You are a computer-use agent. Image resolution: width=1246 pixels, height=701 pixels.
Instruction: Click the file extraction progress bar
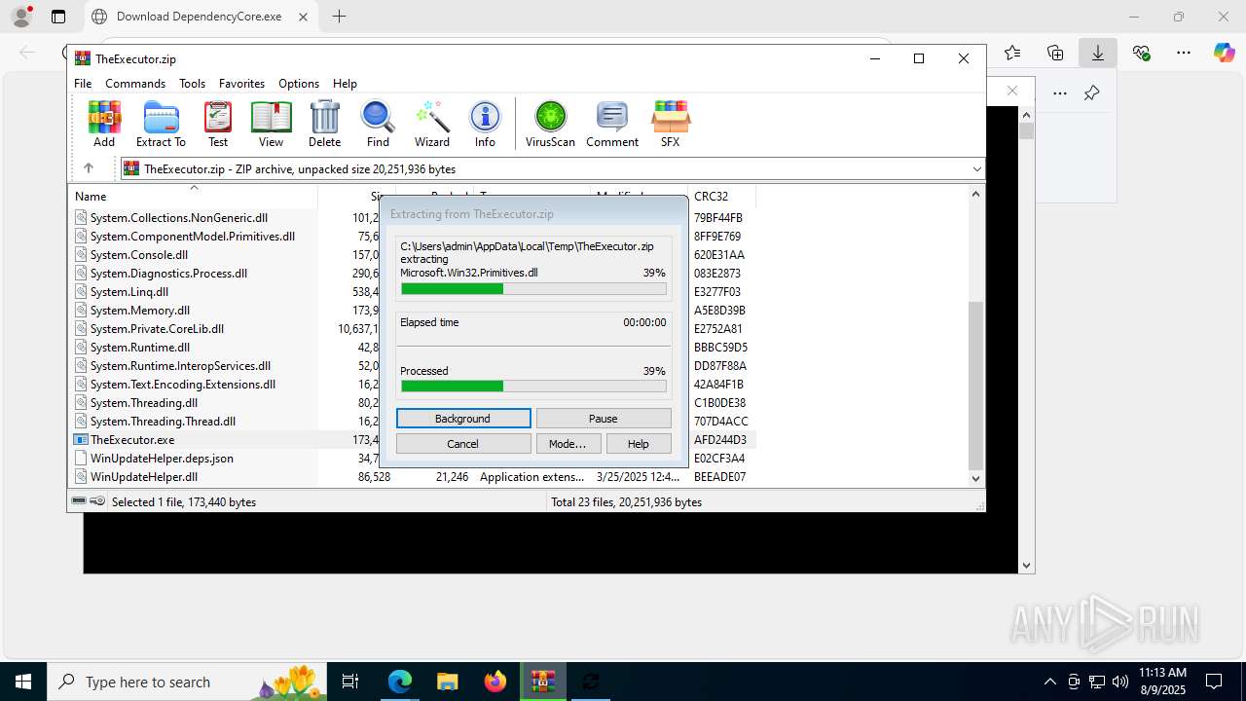(533, 289)
